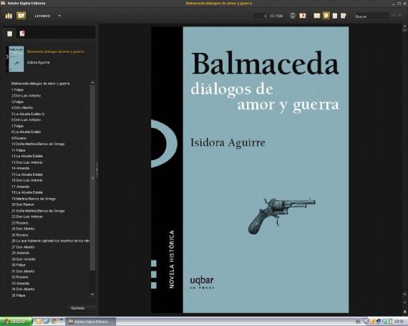Go to chapter "3 Felipe"
Viewport: 408px width, 326px height.
tap(17, 102)
